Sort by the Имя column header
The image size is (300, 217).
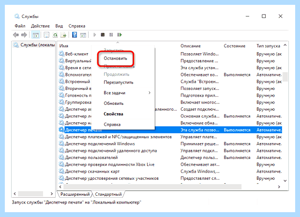[64, 46]
